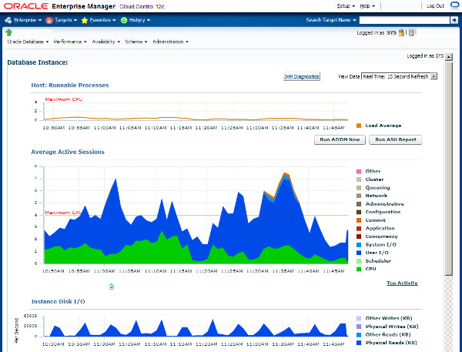The height and width of the screenshot is (352, 462).
Task: Click the Run ASH Report button
Action: [395, 139]
